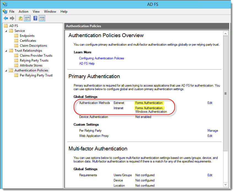
Task: Click the Back arrow toolbar icon
Action: click(x=6, y=18)
